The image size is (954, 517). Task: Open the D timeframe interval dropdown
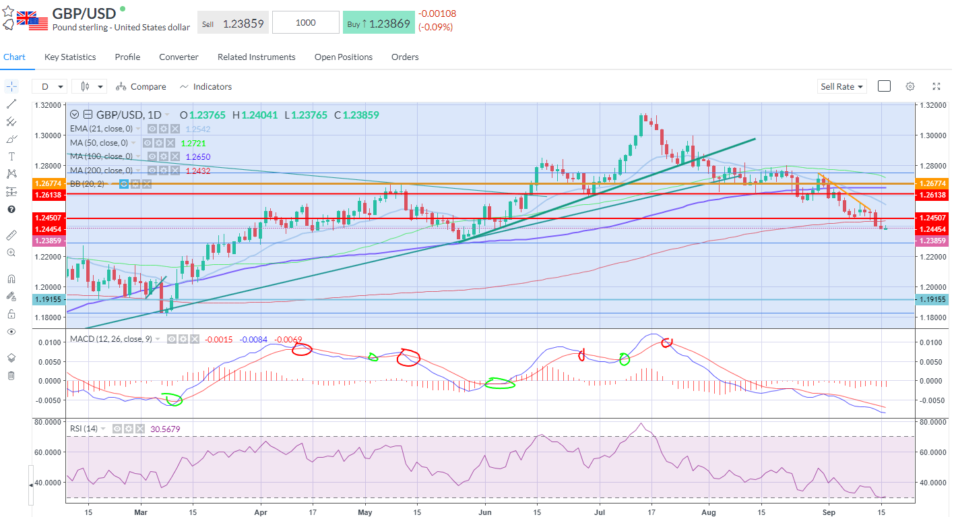tap(51, 86)
